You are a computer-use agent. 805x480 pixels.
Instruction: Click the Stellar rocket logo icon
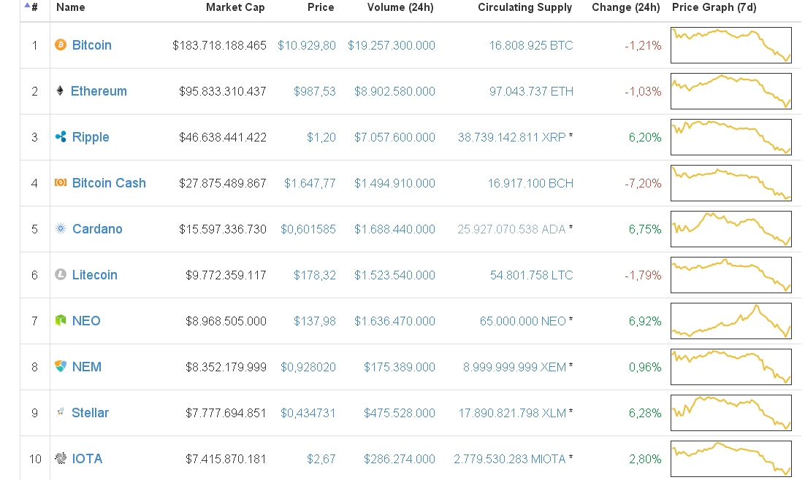(60, 412)
